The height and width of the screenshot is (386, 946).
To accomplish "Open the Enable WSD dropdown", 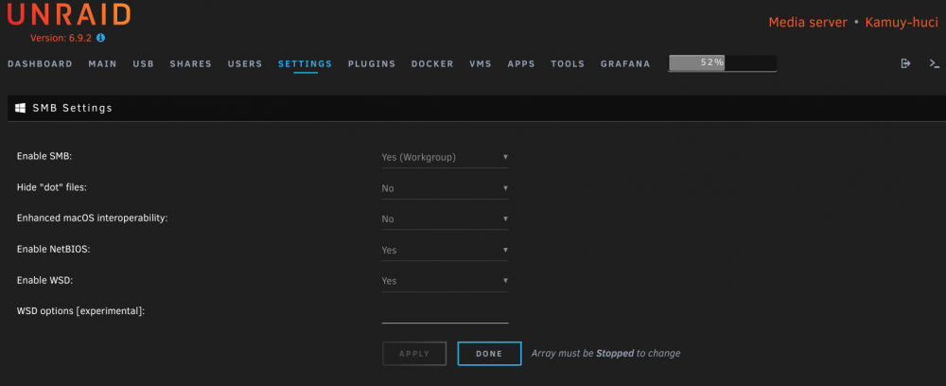I will [446, 280].
